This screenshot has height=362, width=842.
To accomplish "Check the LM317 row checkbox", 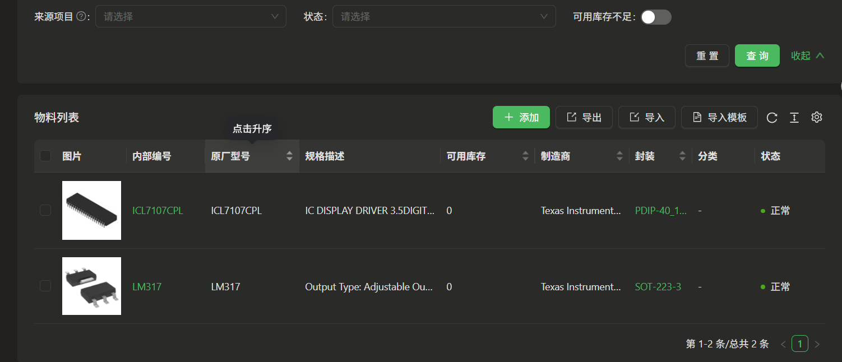I will [x=45, y=286].
